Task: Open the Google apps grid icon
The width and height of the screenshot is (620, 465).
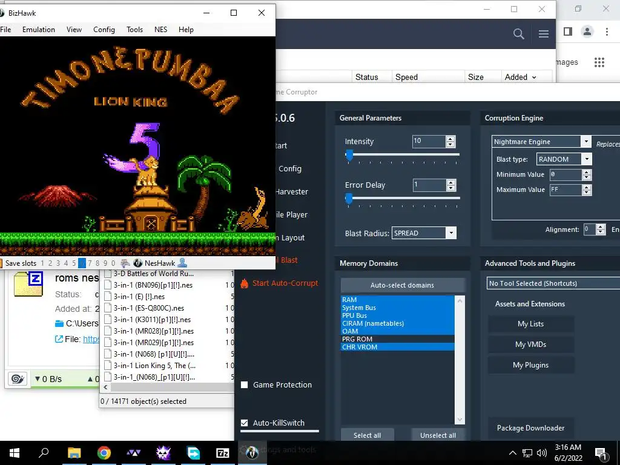Action: tap(599, 62)
